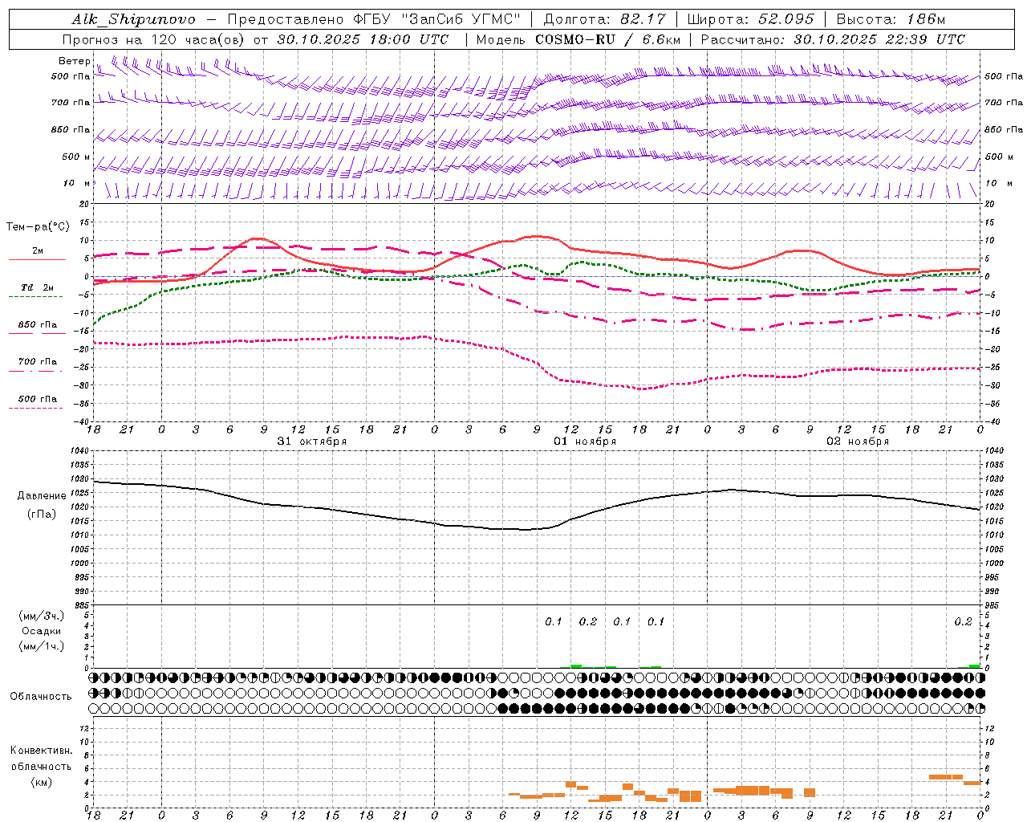Click the "(мм/1ч.)" unit label
The height and width of the screenshot is (822, 1027).
pos(42,646)
